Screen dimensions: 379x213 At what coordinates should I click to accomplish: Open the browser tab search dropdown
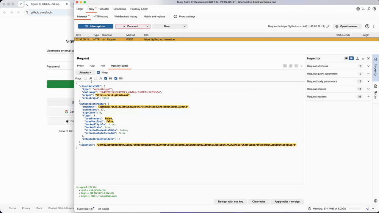(x=20, y=4)
